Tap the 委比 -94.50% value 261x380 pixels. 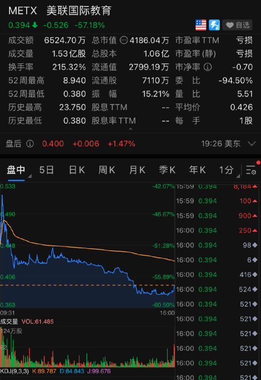coord(235,80)
